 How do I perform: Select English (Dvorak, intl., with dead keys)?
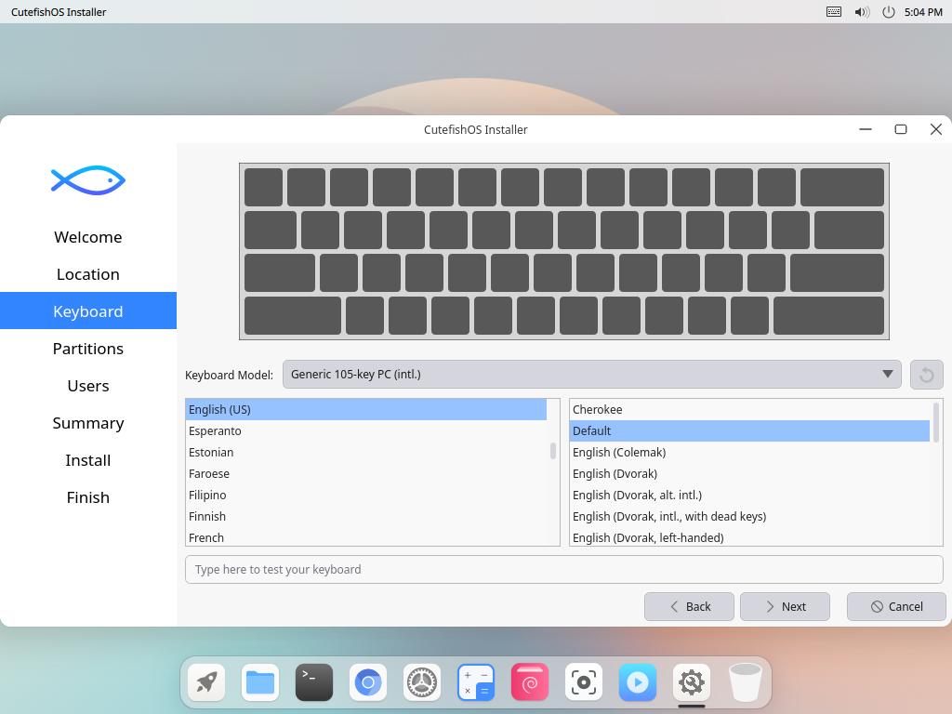point(750,516)
